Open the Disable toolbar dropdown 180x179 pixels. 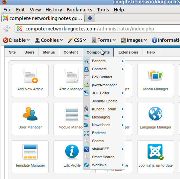(16, 40)
